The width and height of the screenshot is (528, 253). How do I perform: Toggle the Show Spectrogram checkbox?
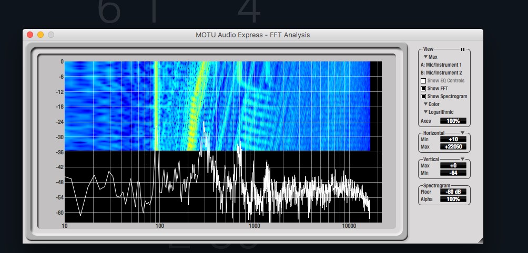(x=423, y=97)
